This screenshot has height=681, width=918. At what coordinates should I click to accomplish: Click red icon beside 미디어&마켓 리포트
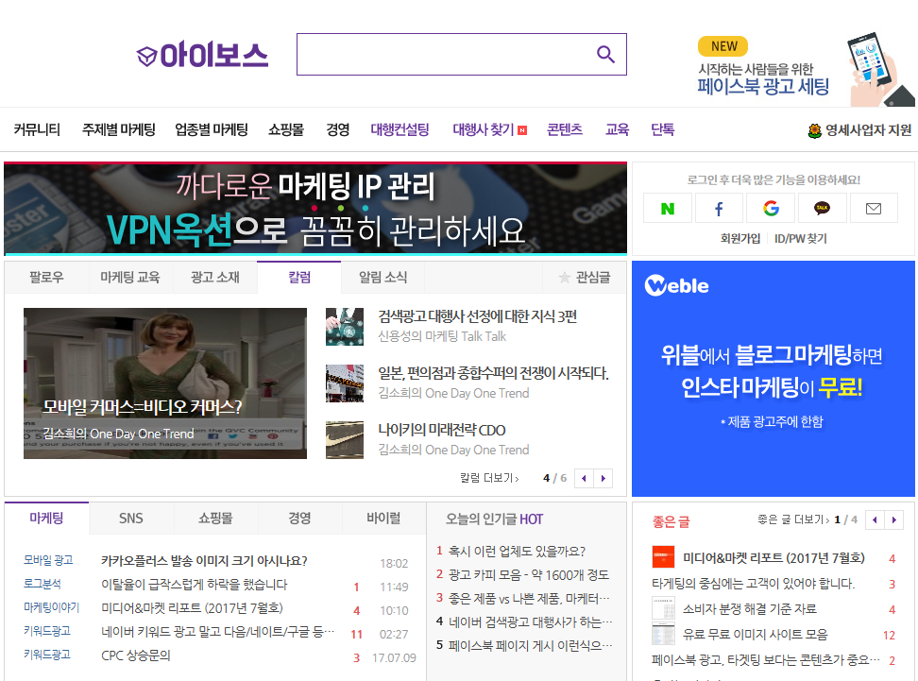point(663,557)
